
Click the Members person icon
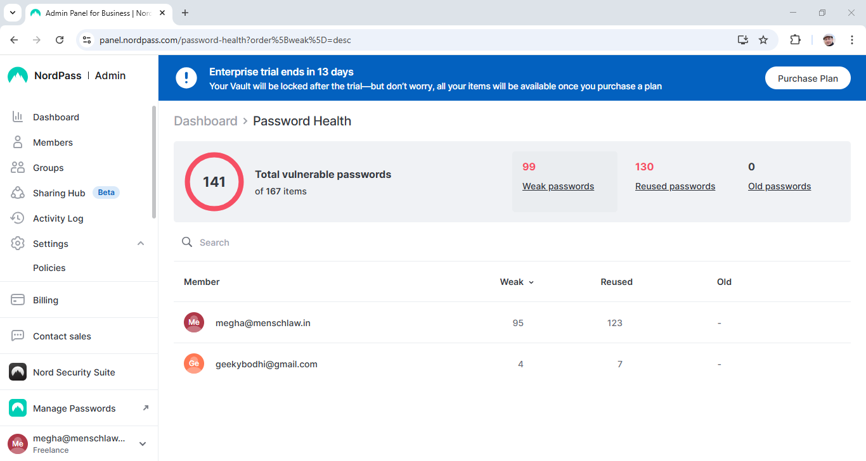coord(18,142)
